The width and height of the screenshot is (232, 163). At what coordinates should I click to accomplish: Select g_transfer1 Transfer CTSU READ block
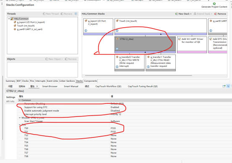click(x=161, y=63)
